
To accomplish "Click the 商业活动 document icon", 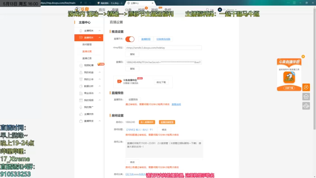I will pyautogui.click(x=81, y=93).
